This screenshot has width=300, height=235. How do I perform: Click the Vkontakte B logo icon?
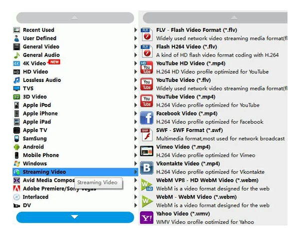(146, 167)
